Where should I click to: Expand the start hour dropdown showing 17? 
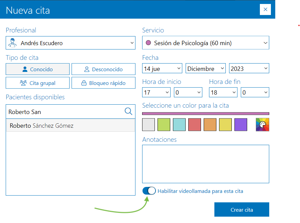coord(156,92)
